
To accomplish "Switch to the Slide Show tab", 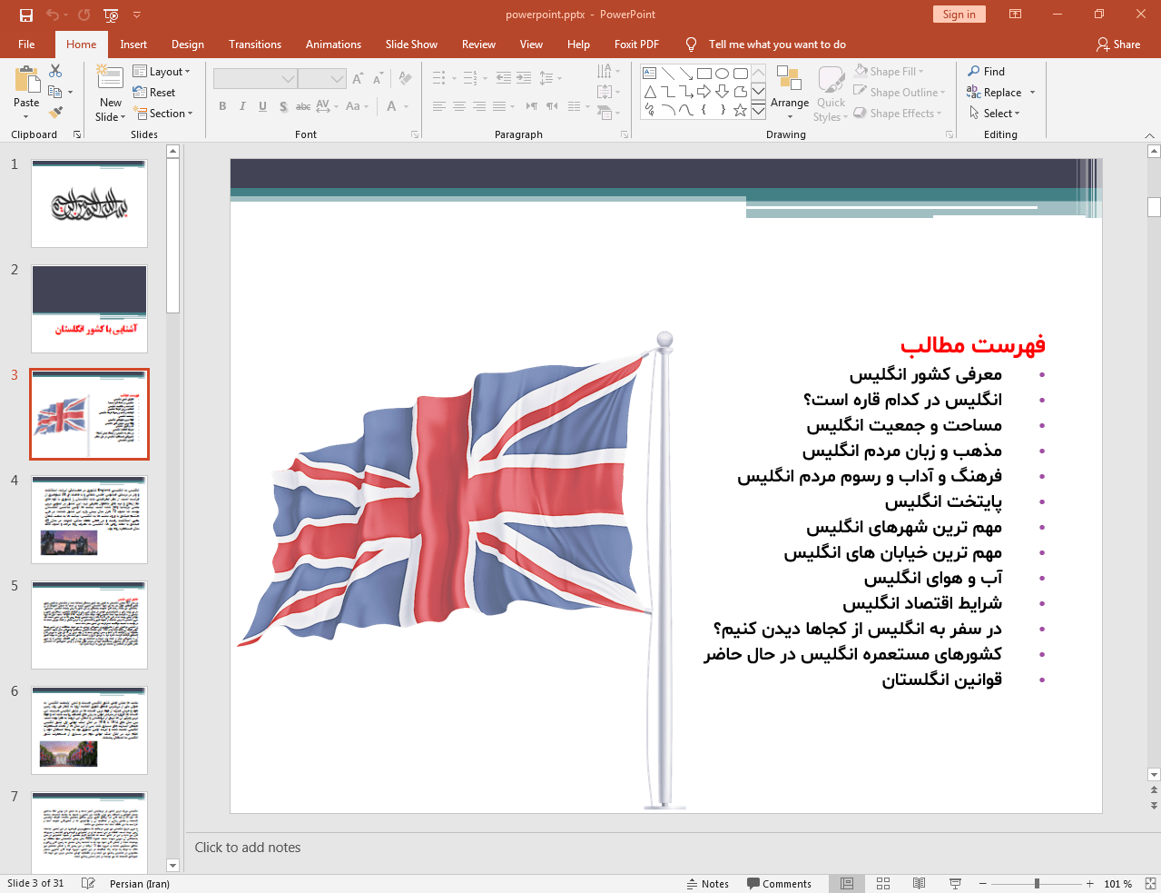I will [411, 45].
